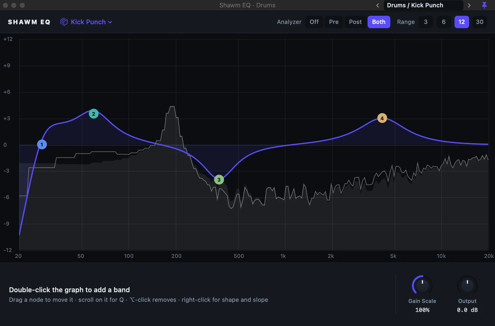Click the 100 Hz frequency label
Viewport: 495px width, 326px height.
coord(129,256)
